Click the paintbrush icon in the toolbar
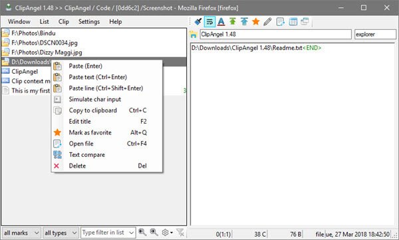Viewport: 399px width, 240px height. click(x=198, y=22)
